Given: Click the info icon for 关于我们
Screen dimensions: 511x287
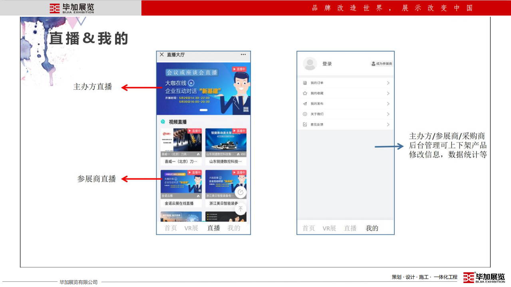Looking at the screenshot, I should pyautogui.click(x=305, y=114).
